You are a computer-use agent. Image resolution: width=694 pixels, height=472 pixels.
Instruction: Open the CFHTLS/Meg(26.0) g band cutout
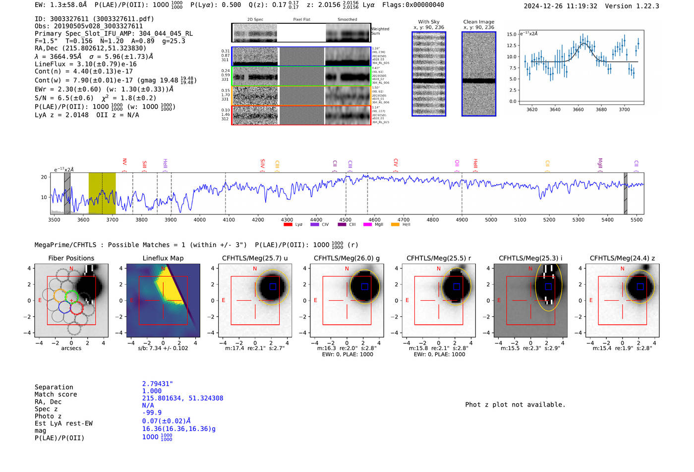pos(347,301)
